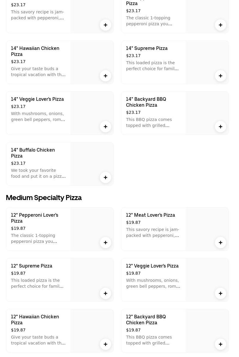Click 12" Veggie Lover's Pizza description text
239x357 pixels.
pyautogui.click(x=153, y=283)
